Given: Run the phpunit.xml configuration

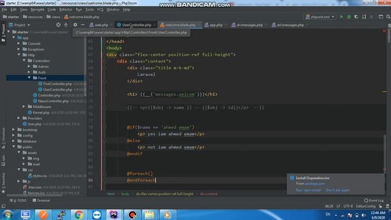Looking at the screenshot, I should click(342, 17).
